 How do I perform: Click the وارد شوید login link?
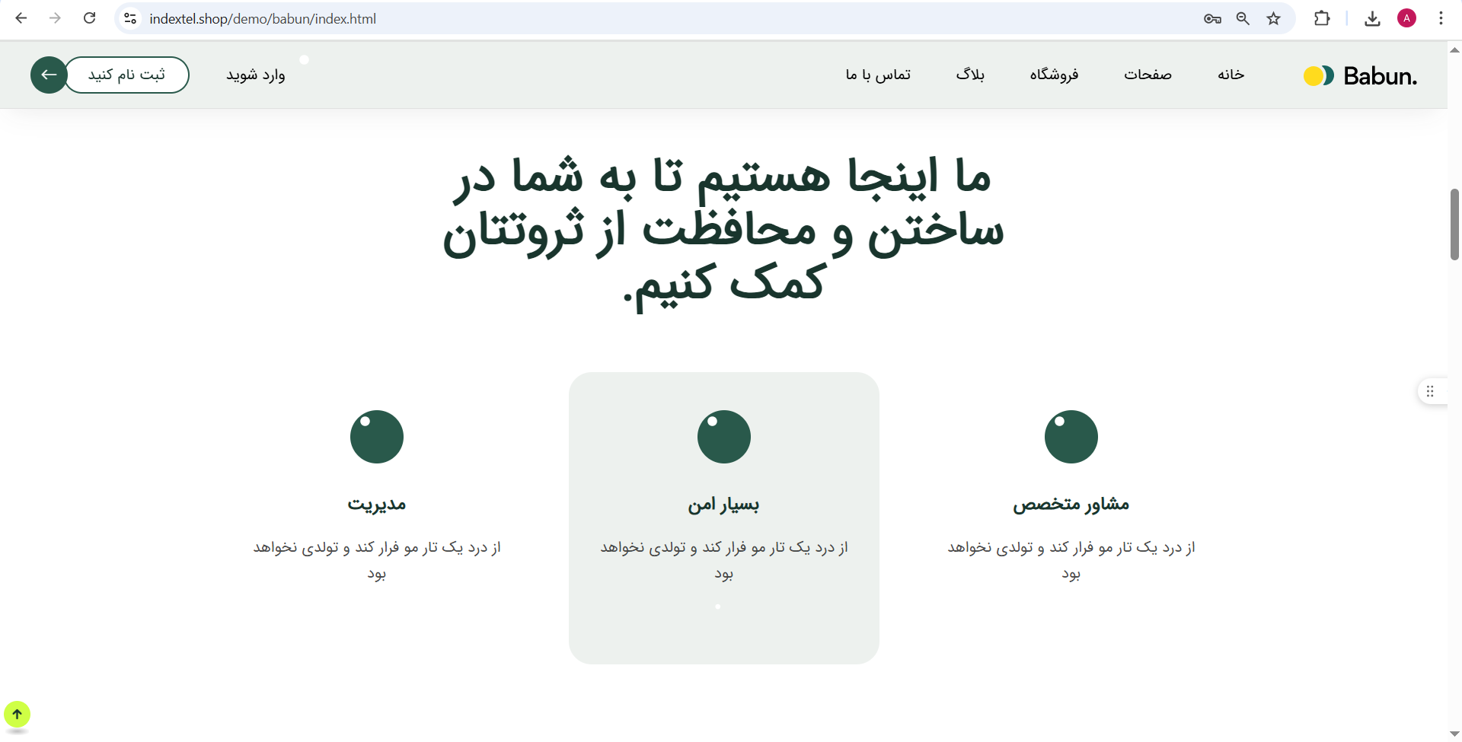(x=256, y=75)
